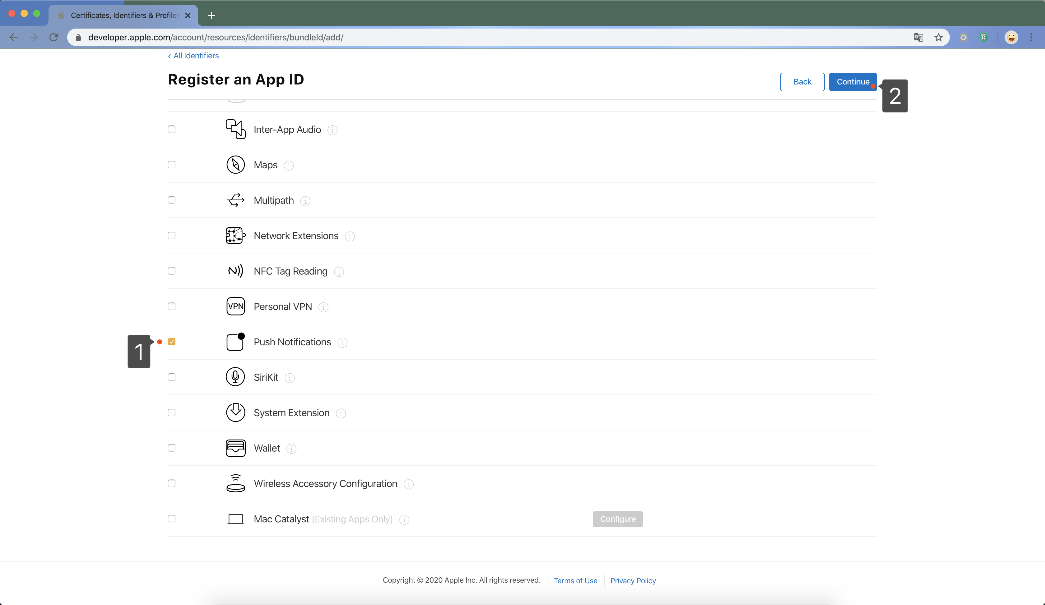
Task: Enable the Personal VPN checkbox
Action: (172, 307)
